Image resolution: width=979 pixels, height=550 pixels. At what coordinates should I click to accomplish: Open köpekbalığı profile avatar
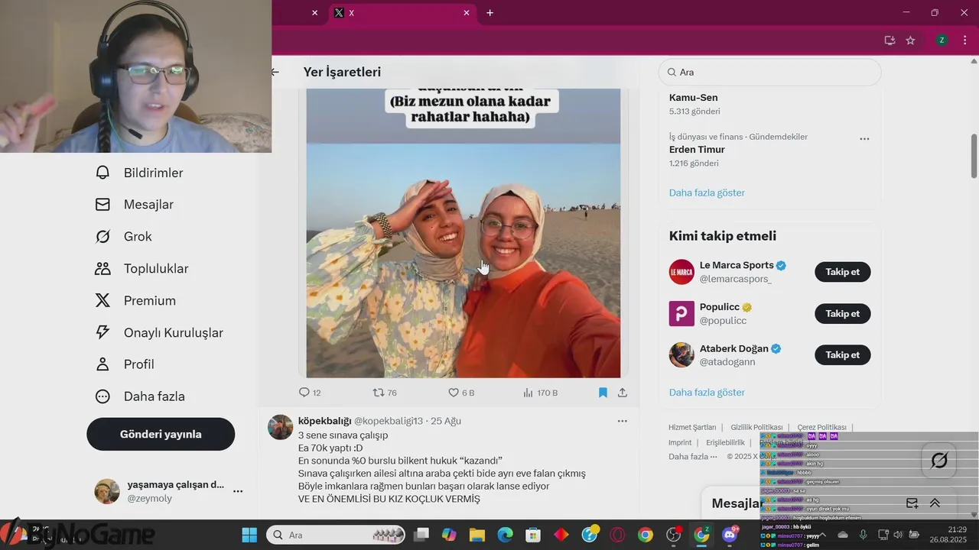click(x=281, y=427)
